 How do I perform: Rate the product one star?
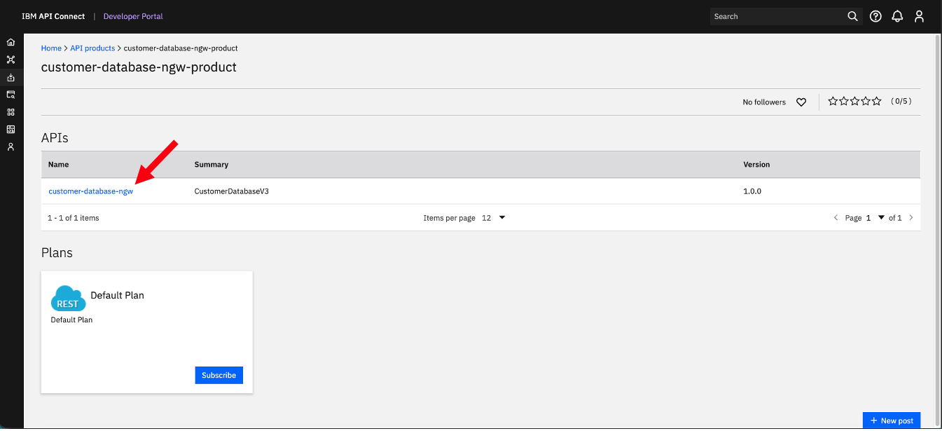click(833, 102)
